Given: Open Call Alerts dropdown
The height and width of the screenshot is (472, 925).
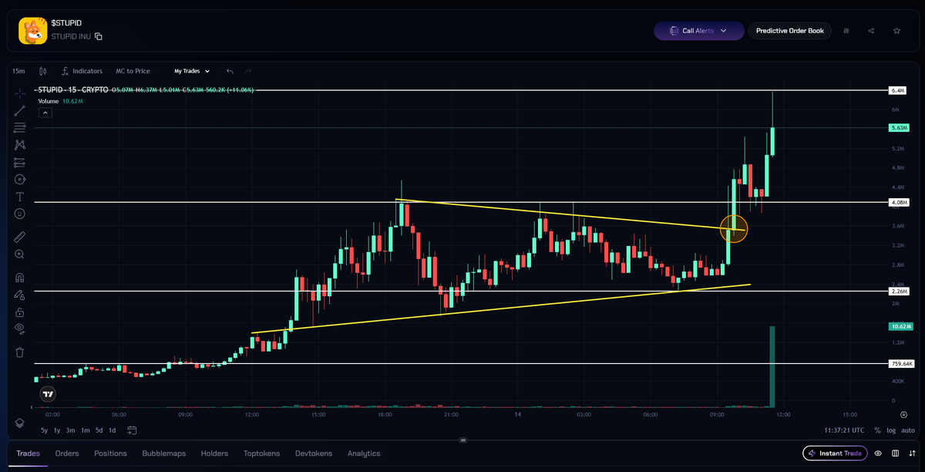Looking at the screenshot, I should click(x=698, y=31).
